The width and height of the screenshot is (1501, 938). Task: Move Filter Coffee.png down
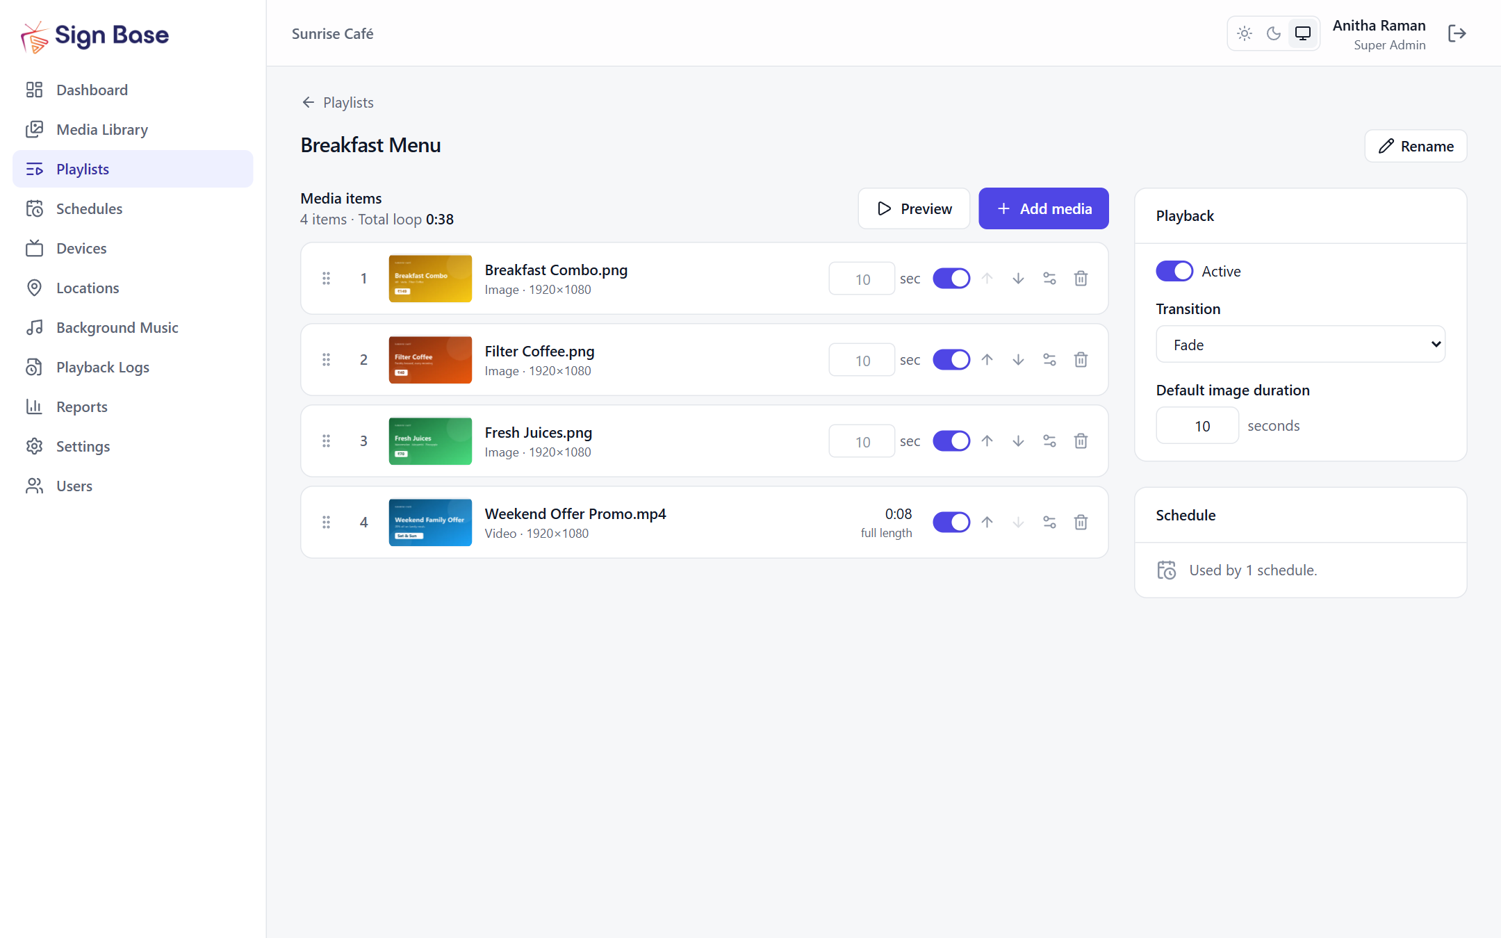pyautogui.click(x=1018, y=360)
